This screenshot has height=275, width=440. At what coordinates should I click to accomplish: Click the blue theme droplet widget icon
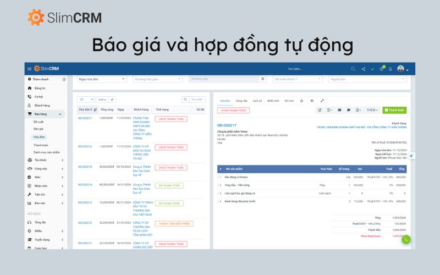click(411, 156)
